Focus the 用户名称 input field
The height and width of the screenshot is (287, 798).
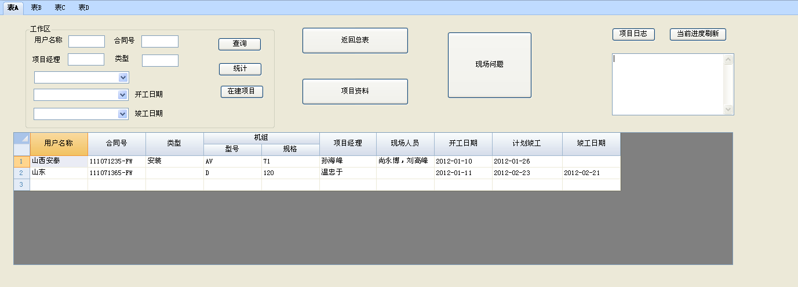pyautogui.click(x=86, y=41)
